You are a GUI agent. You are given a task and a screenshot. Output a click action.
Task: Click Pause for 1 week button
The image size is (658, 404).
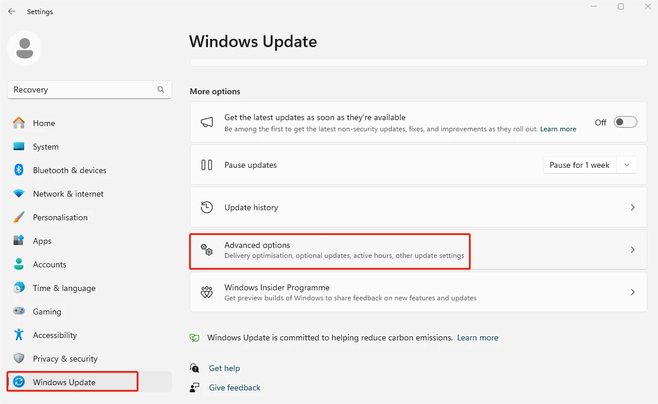coord(580,165)
